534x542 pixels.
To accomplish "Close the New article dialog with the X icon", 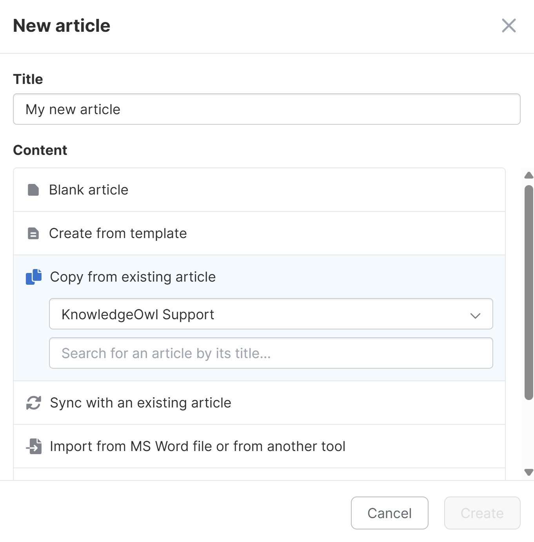I will (509, 26).
